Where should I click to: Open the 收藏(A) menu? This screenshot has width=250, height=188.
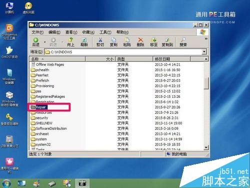[88, 32]
